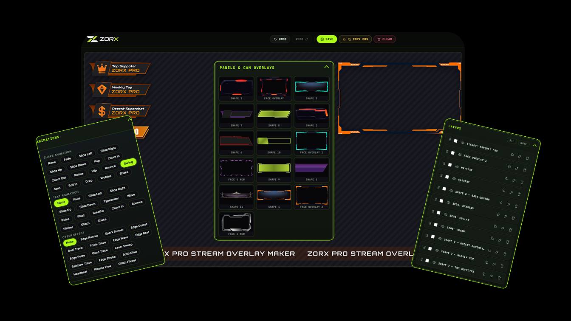Image resolution: width=571 pixels, height=321 pixels.
Task: Insert the Face 5 New thumbnail
Action: (x=236, y=170)
